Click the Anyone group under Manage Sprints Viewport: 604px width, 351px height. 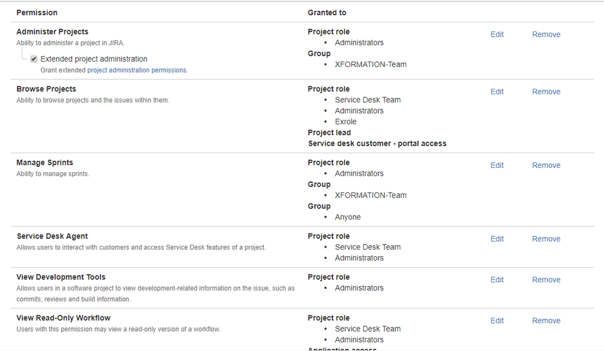tap(348, 216)
